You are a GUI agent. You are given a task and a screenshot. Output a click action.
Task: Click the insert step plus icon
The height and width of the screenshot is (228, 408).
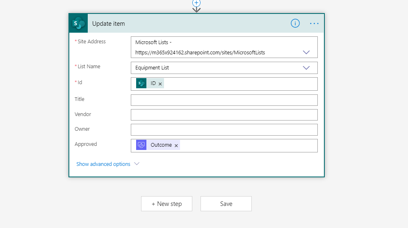point(196,3)
